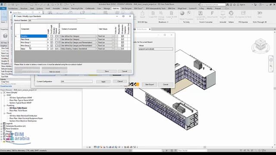This screenshot has width=276, height=155.
Task: Expand the Legends node in Project Browser
Action: 1,124
